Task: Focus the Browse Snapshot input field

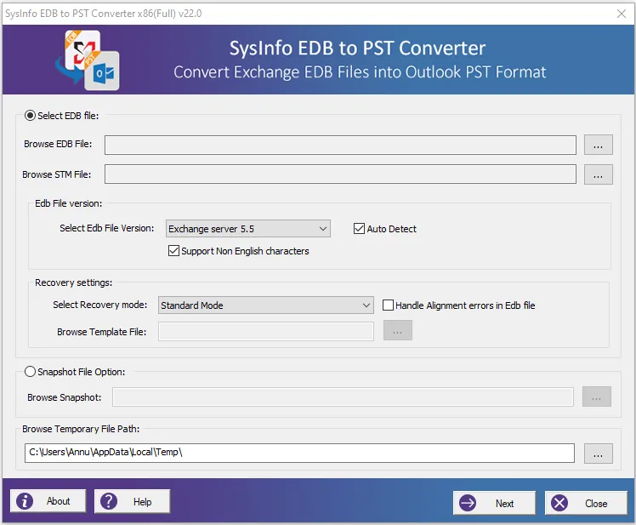Action: point(343,397)
